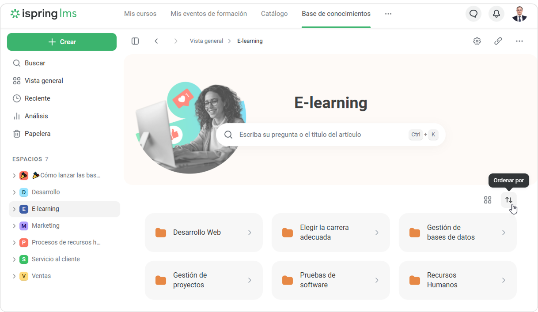
Task: Click the Ordenar por sort icon
Action: pos(508,200)
